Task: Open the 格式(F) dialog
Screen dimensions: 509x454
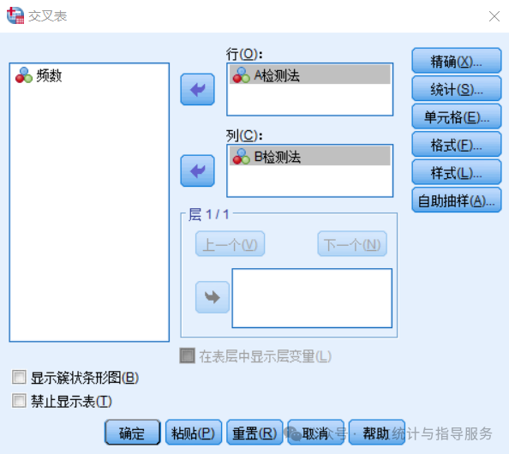Action: coord(457,145)
